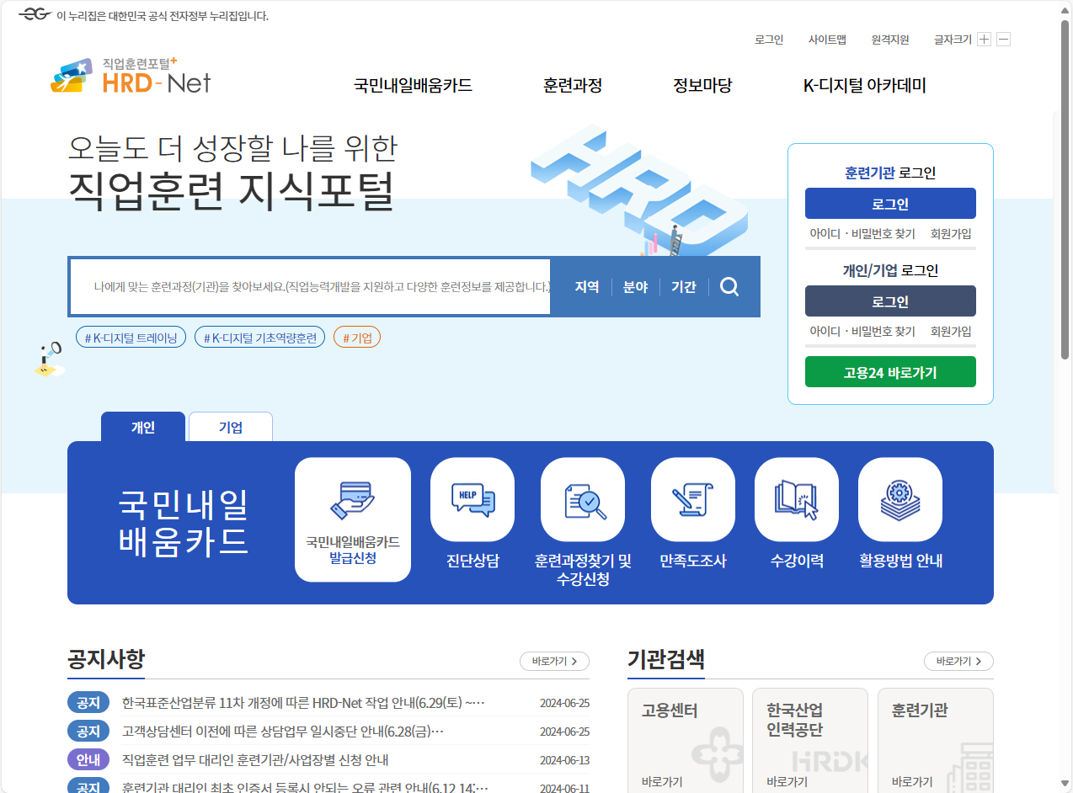Decrease font size with minus icon

click(x=1003, y=40)
